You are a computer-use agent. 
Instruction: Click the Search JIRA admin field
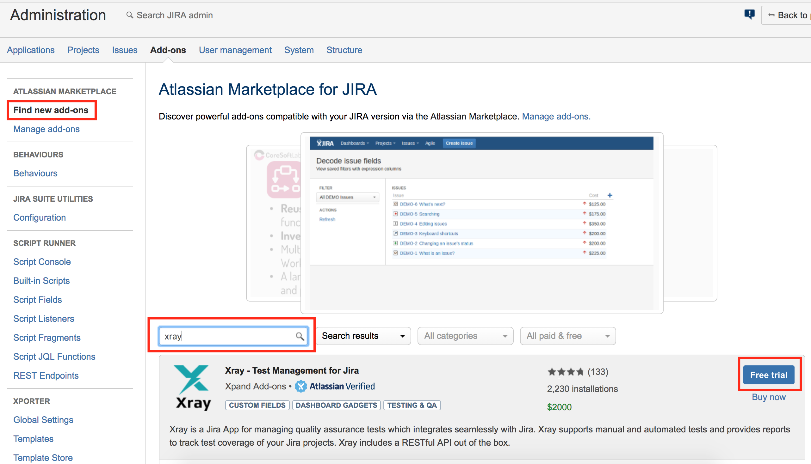175,15
